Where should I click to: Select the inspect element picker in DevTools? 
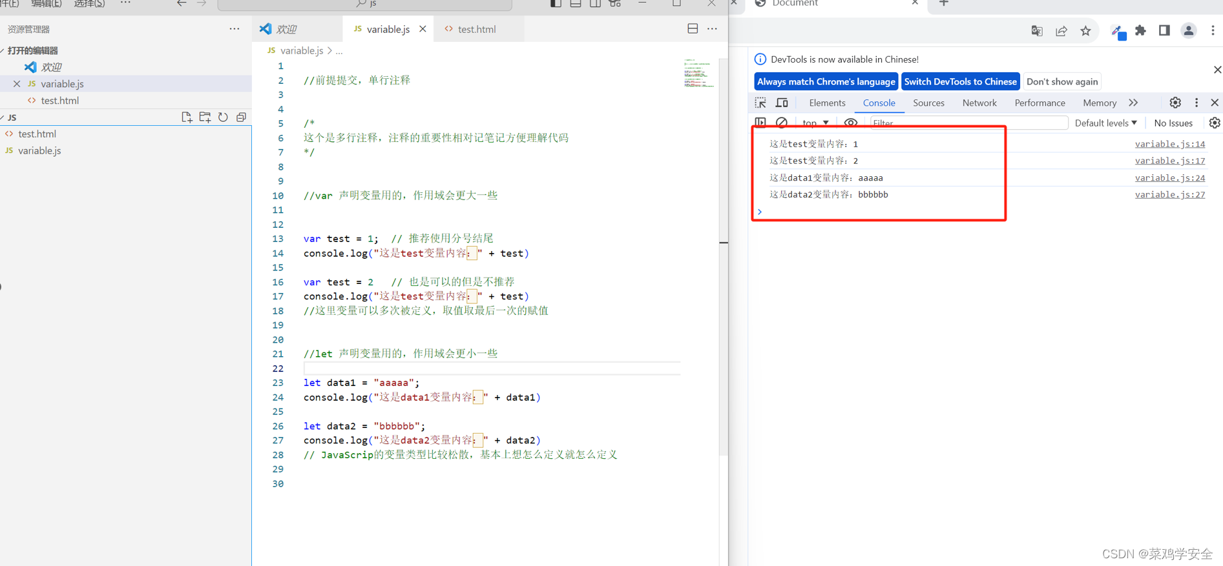(x=760, y=103)
